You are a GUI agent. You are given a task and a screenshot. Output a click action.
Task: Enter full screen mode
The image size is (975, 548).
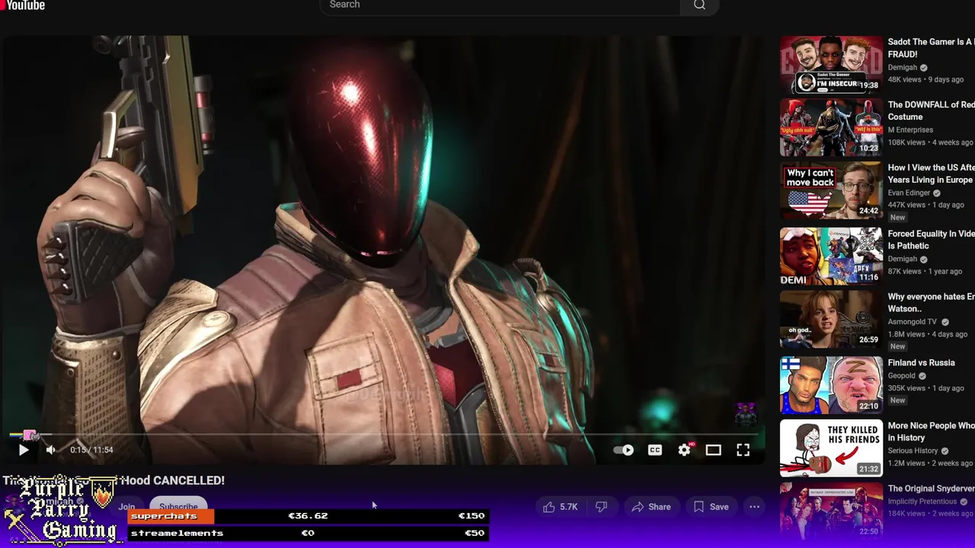(x=743, y=450)
